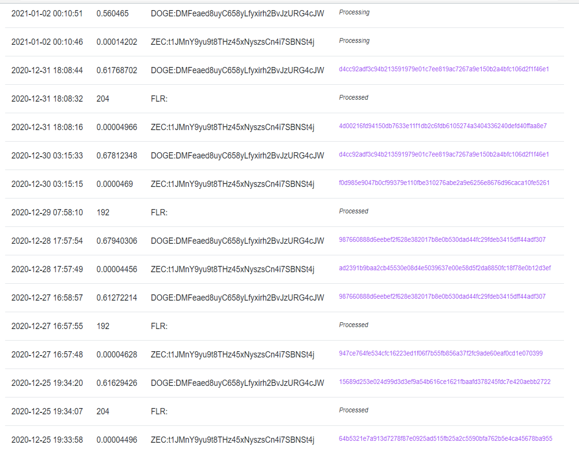Select timestamp 2020-12-31 18:08:16
Screen dimensions: 579x449
pos(47,127)
